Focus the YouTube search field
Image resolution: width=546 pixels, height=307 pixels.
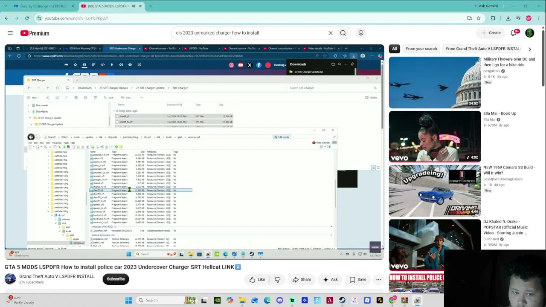click(x=249, y=33)
